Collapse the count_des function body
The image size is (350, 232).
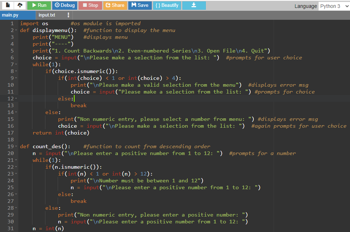(15, 146)
